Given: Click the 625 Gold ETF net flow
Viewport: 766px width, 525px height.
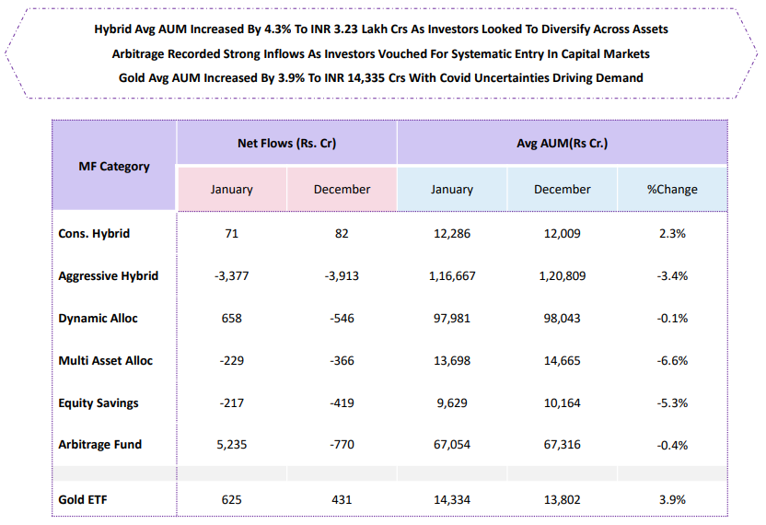Looking at the screenshot, I should [232, 499].
